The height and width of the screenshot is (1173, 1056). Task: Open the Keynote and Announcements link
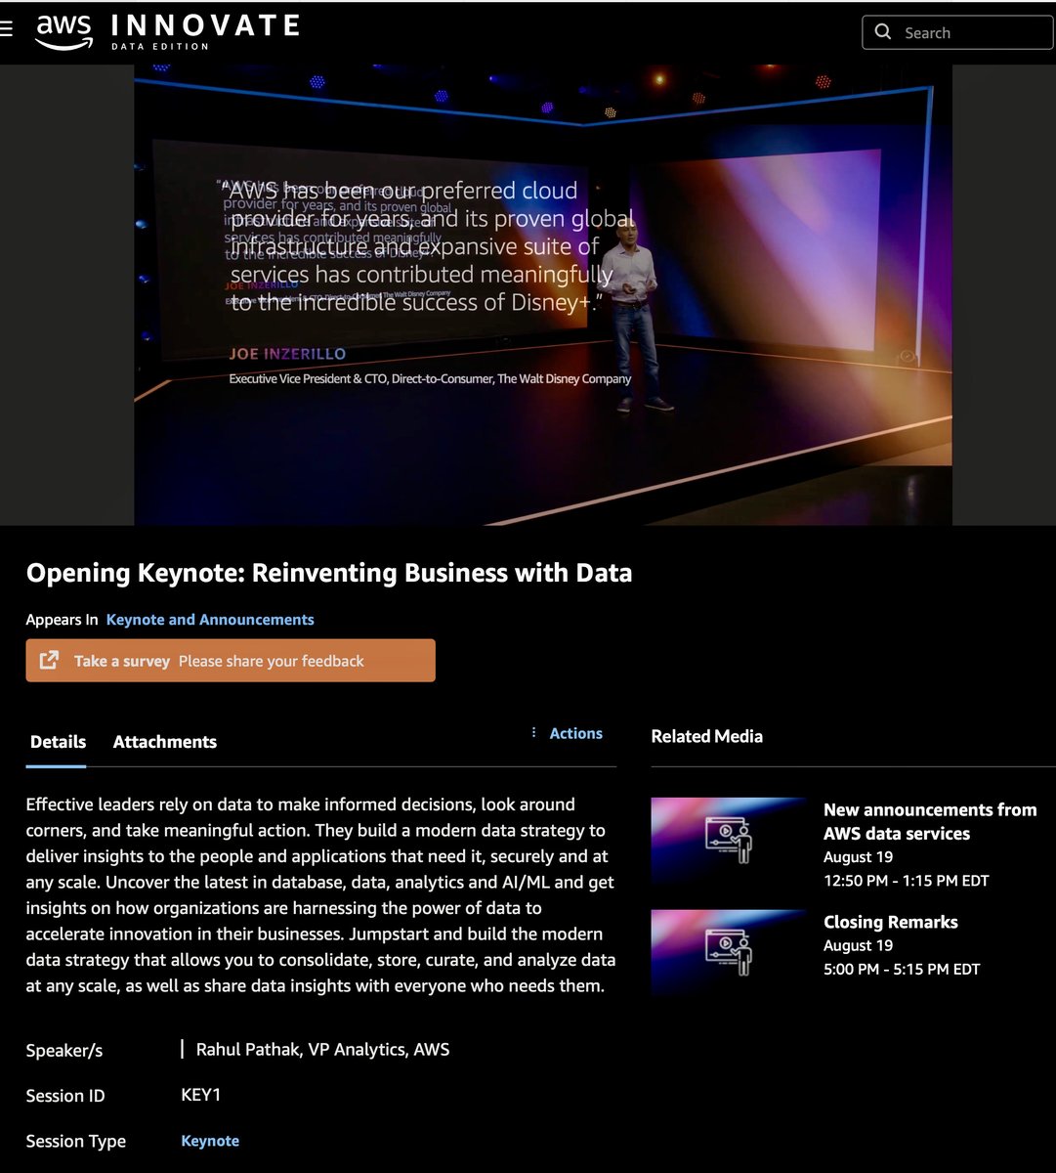[x=210, y=620]
